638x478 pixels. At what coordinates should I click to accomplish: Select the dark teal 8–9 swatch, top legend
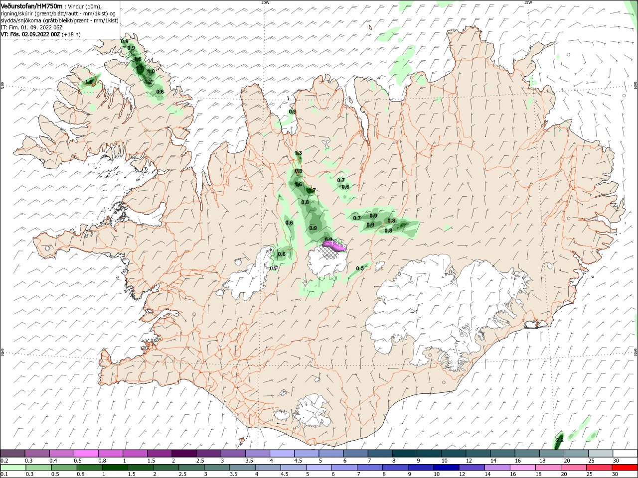[404, 454]
